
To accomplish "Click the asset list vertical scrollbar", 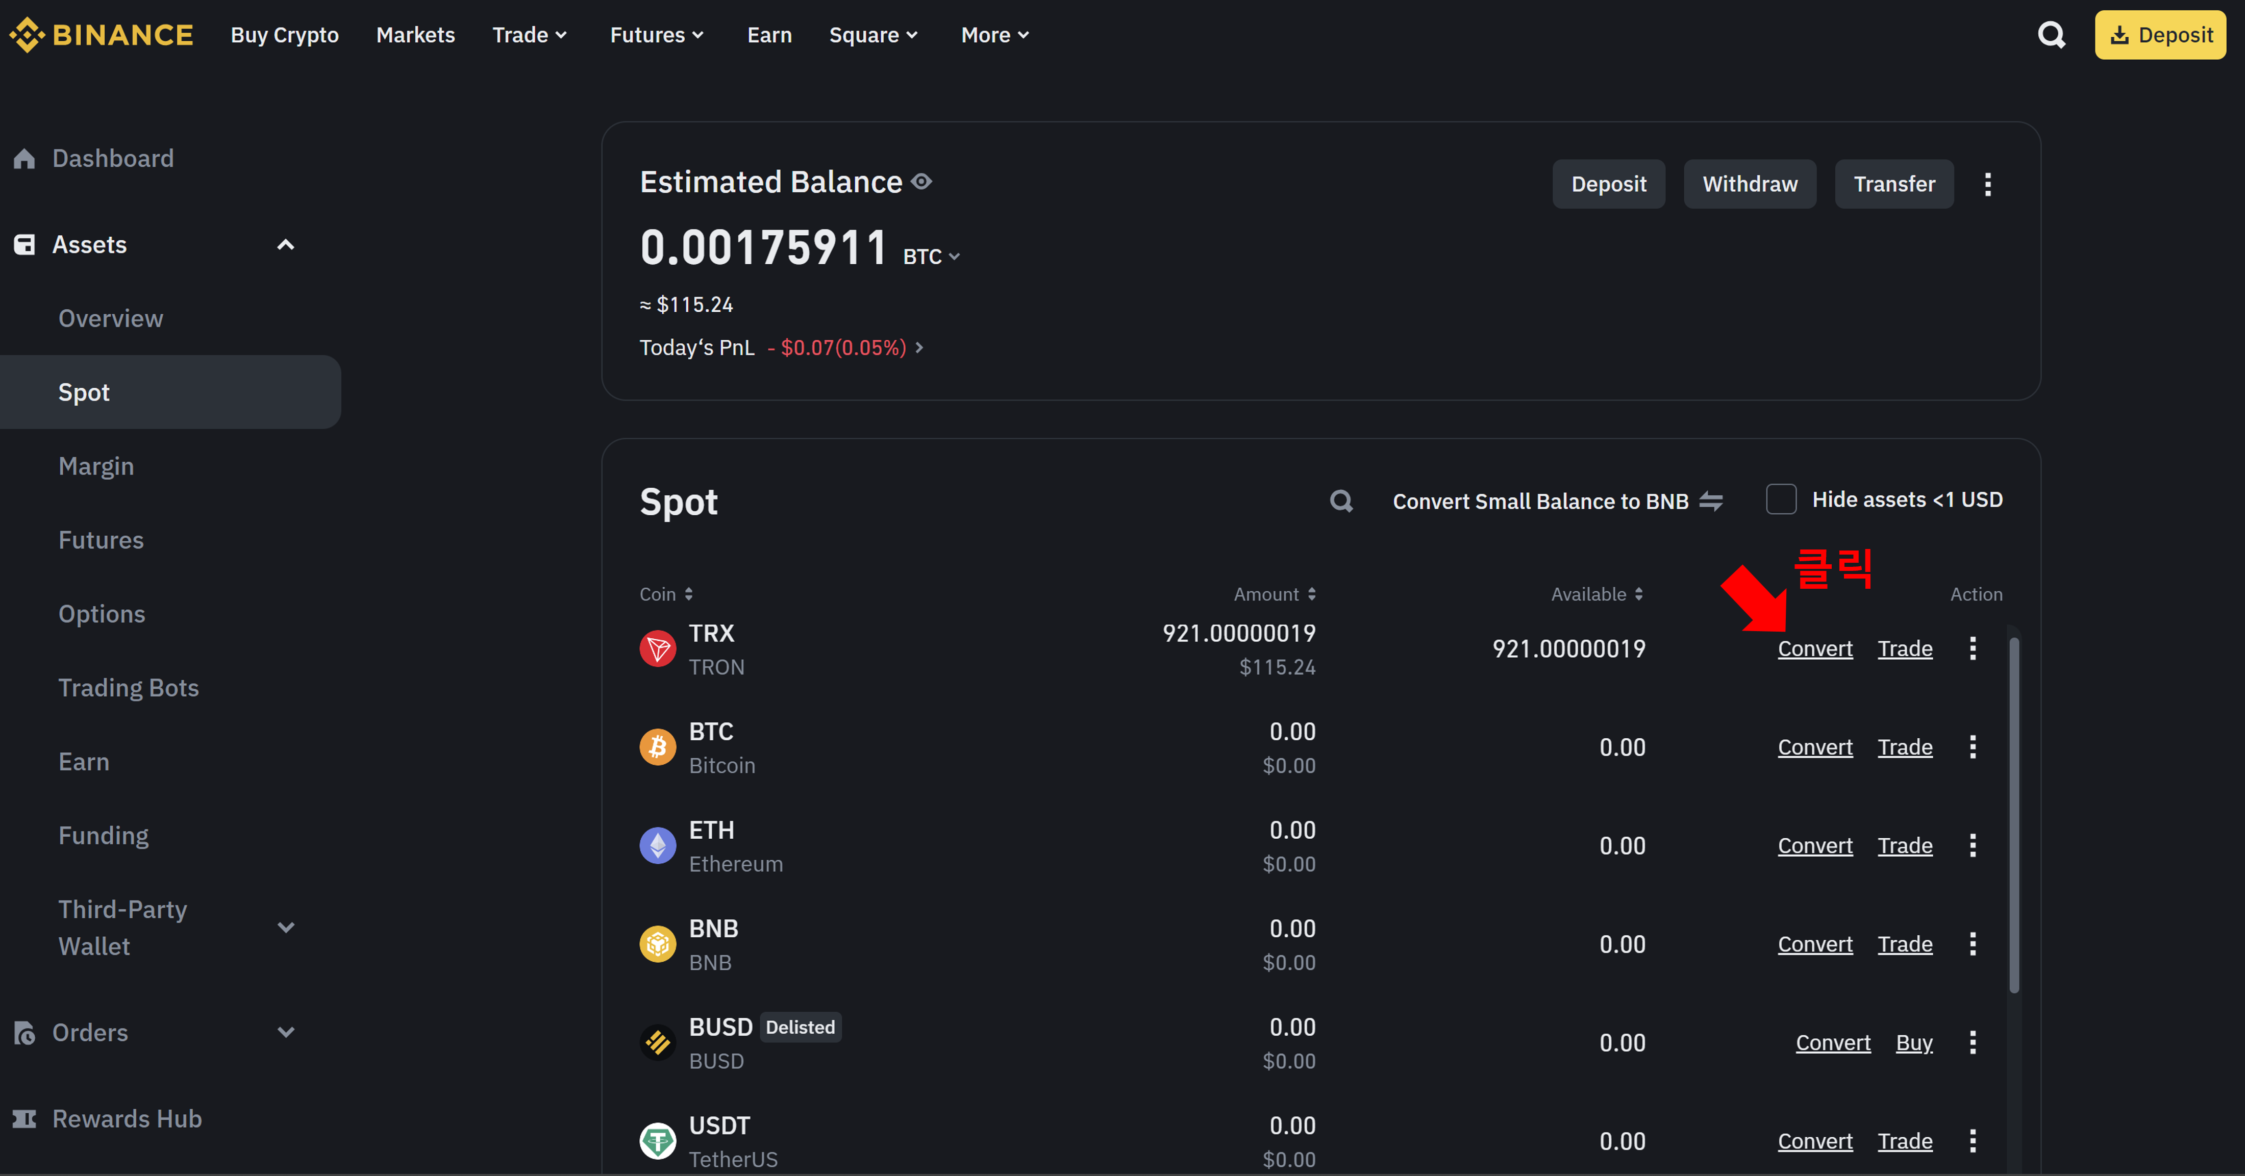I will point(2013,814).
